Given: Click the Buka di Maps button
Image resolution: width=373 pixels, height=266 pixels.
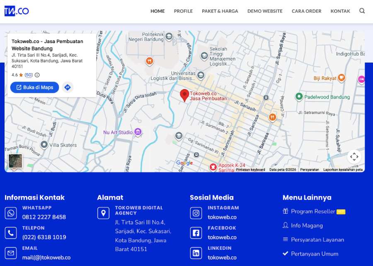Looking at the screenshot, I should click(34, 87).
